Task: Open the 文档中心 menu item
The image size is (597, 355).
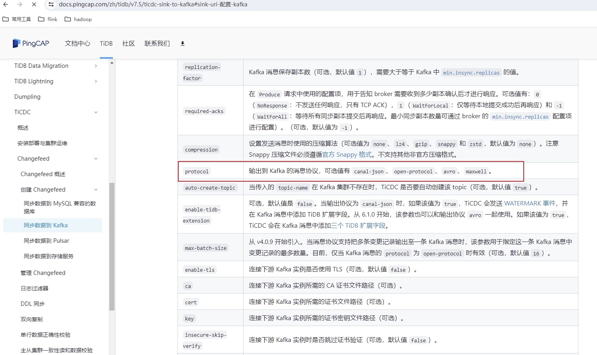Action: 78,44
